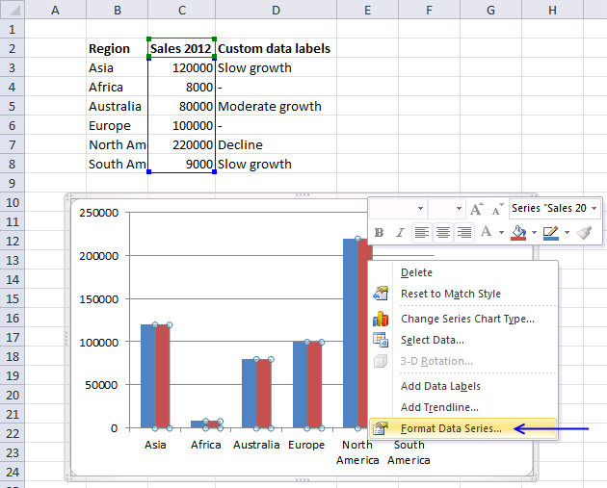This screenshot has height=488, width=607.
Task: Align text left in mini toolbar
Action: pyautogui.click(x=422, y=232)
